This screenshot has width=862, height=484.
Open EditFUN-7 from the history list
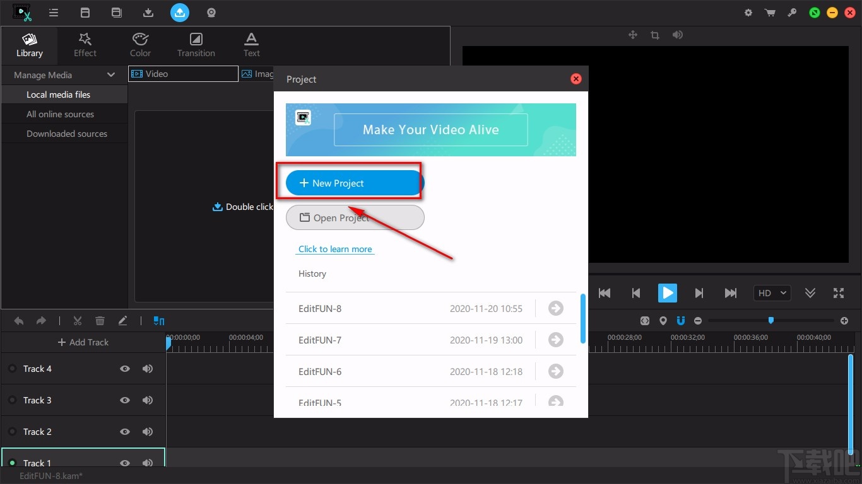[x=555, y=340]
